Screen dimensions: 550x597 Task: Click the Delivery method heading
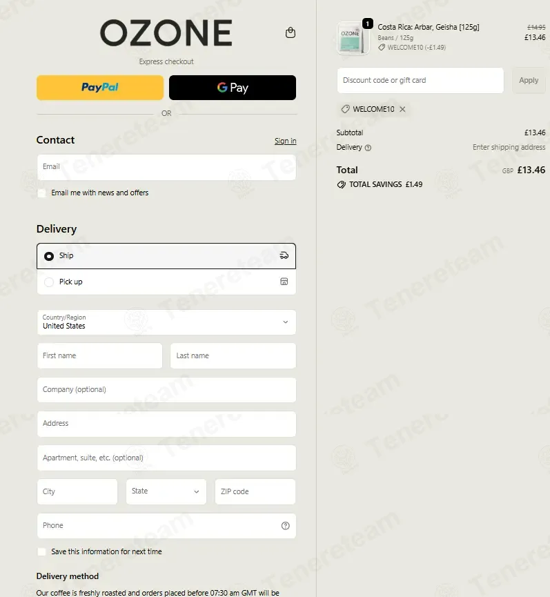coord(68,576)
